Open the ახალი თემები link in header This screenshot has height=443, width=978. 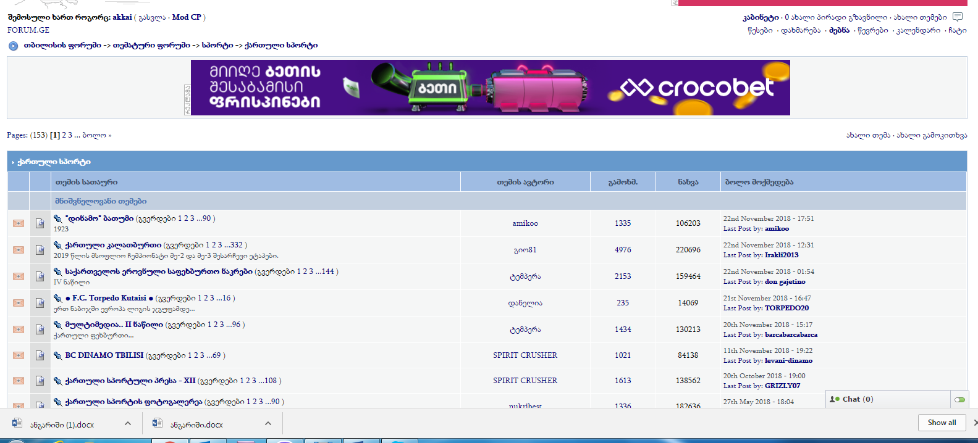pyautogui.click(x=920, y=17)
